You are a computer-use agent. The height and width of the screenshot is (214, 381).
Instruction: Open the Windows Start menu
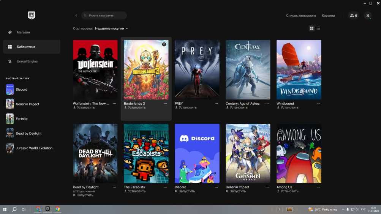click(x=5, y=209)
